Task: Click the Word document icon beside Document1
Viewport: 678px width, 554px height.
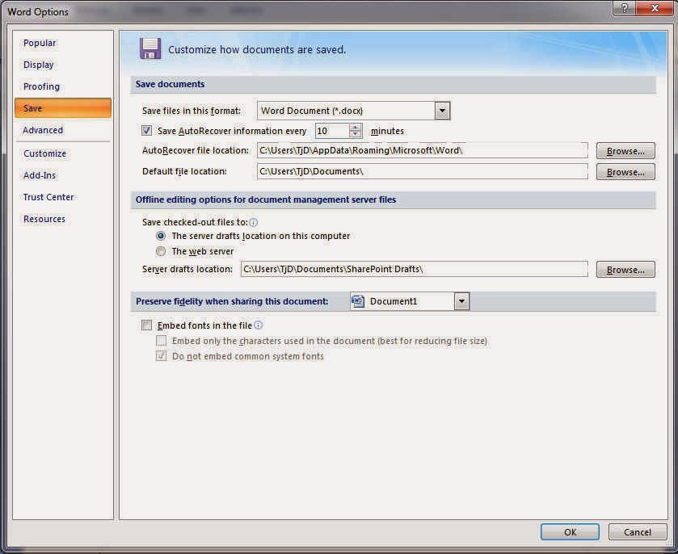Action: (x=356, y=300)
